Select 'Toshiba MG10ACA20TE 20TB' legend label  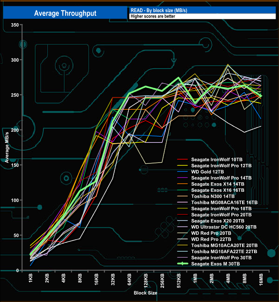[x=224, y=245]
